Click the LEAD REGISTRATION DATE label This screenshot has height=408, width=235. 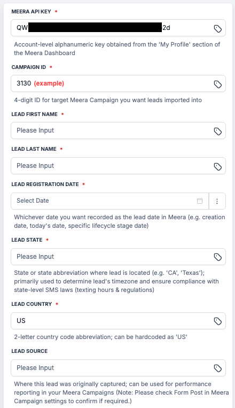[45, 184]
